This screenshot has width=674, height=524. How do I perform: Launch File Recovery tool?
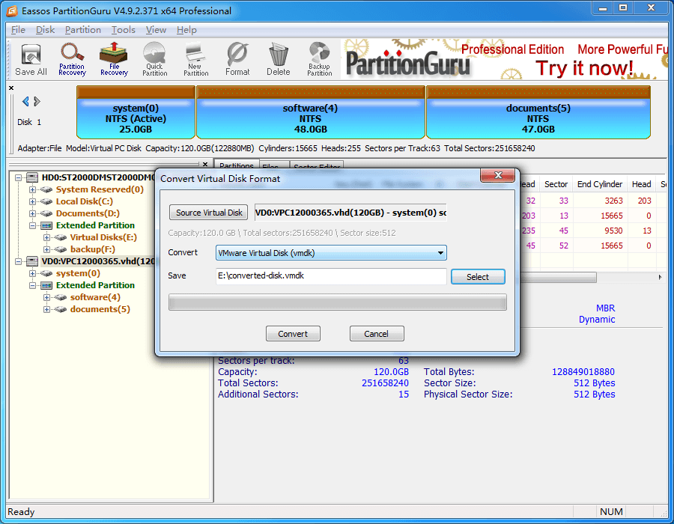click(x=114, y=60)
